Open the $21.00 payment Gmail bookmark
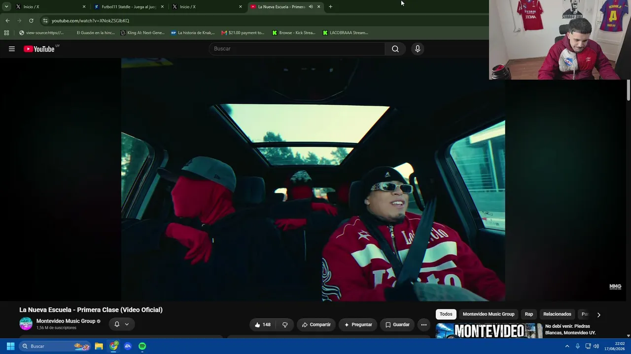The image size is (631, 354). point(243,33)
